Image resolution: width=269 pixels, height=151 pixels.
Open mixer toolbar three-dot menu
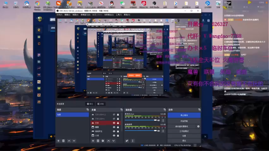pos(132,141)
